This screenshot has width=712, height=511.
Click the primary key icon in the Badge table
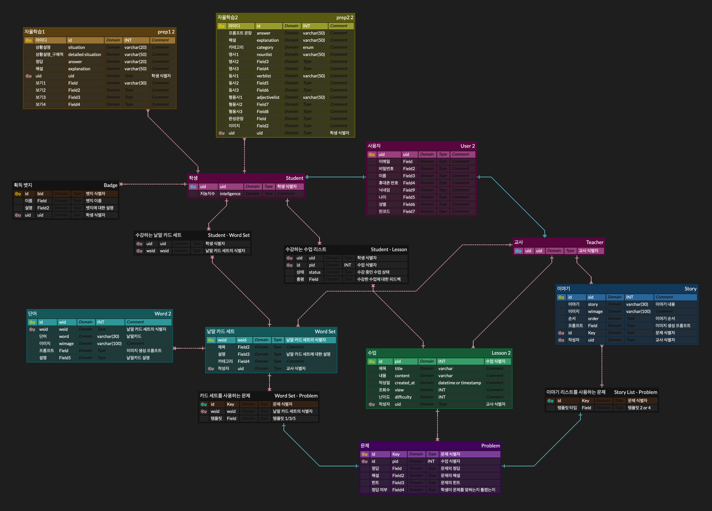(18, 194)
